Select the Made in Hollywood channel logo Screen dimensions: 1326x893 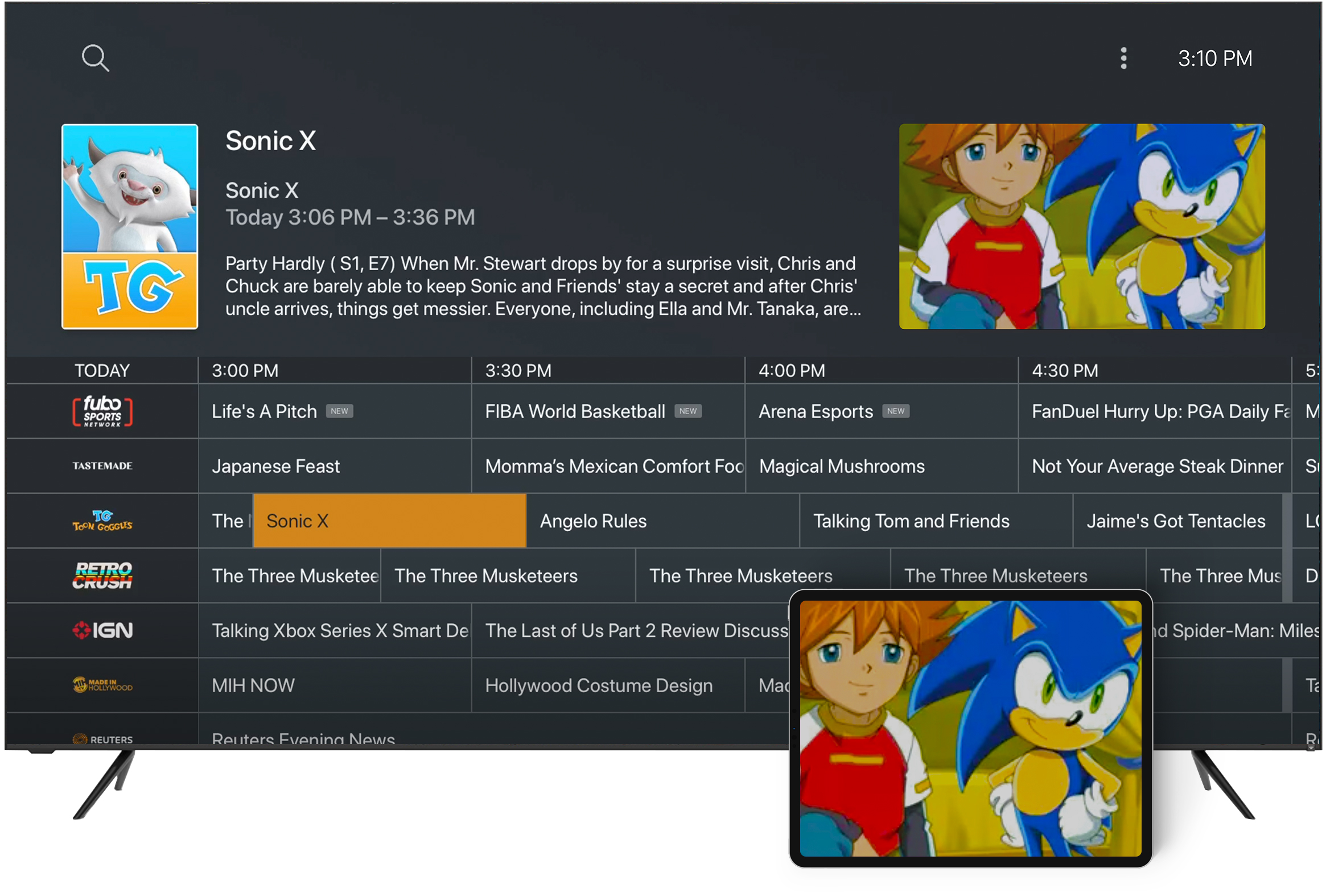point(102,685)
